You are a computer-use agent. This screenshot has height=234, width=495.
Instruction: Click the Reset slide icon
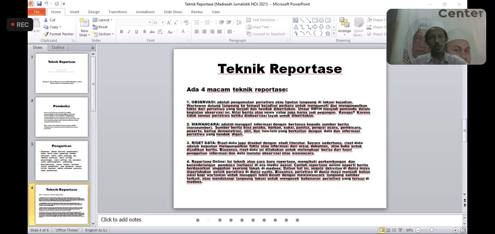click(x=95, y=27)
